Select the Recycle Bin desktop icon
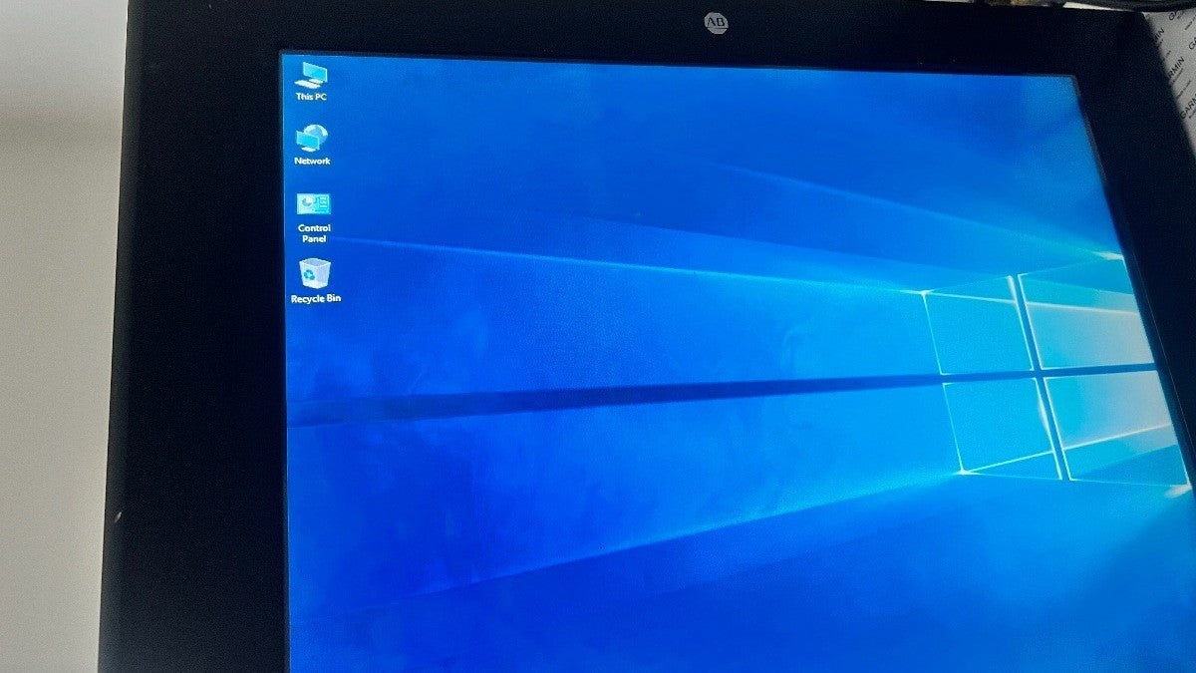 (x=316, y=281)
